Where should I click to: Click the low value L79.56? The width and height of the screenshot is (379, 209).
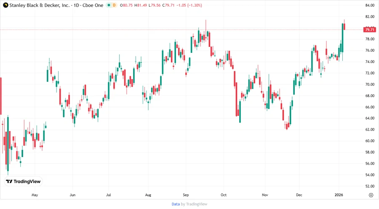(x=155, y=5)
